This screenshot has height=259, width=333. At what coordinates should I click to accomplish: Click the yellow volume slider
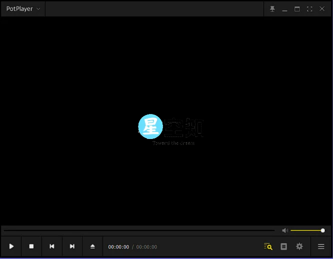(306, 230)
